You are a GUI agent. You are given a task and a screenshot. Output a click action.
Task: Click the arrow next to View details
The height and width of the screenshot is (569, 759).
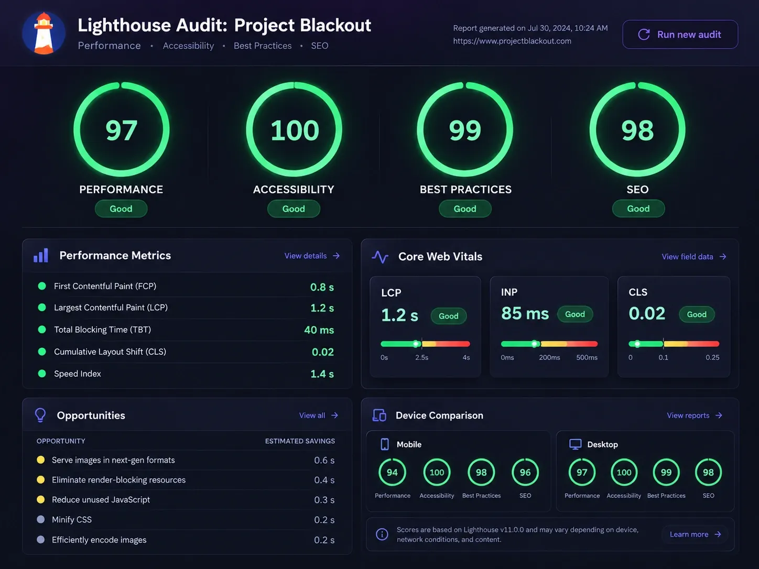pos(337,256)
